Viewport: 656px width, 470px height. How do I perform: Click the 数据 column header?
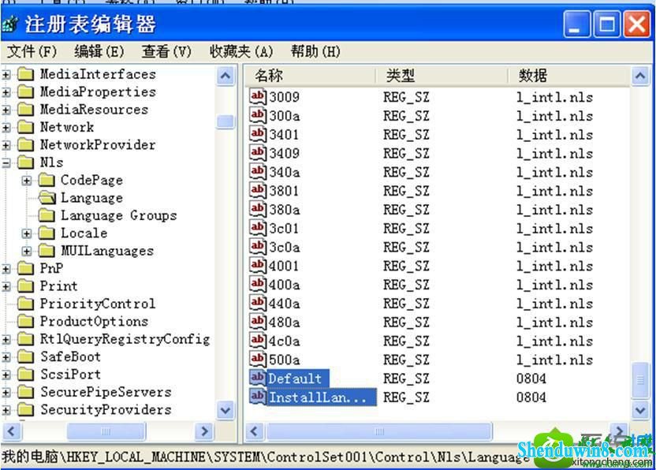[x=569, y=76]
